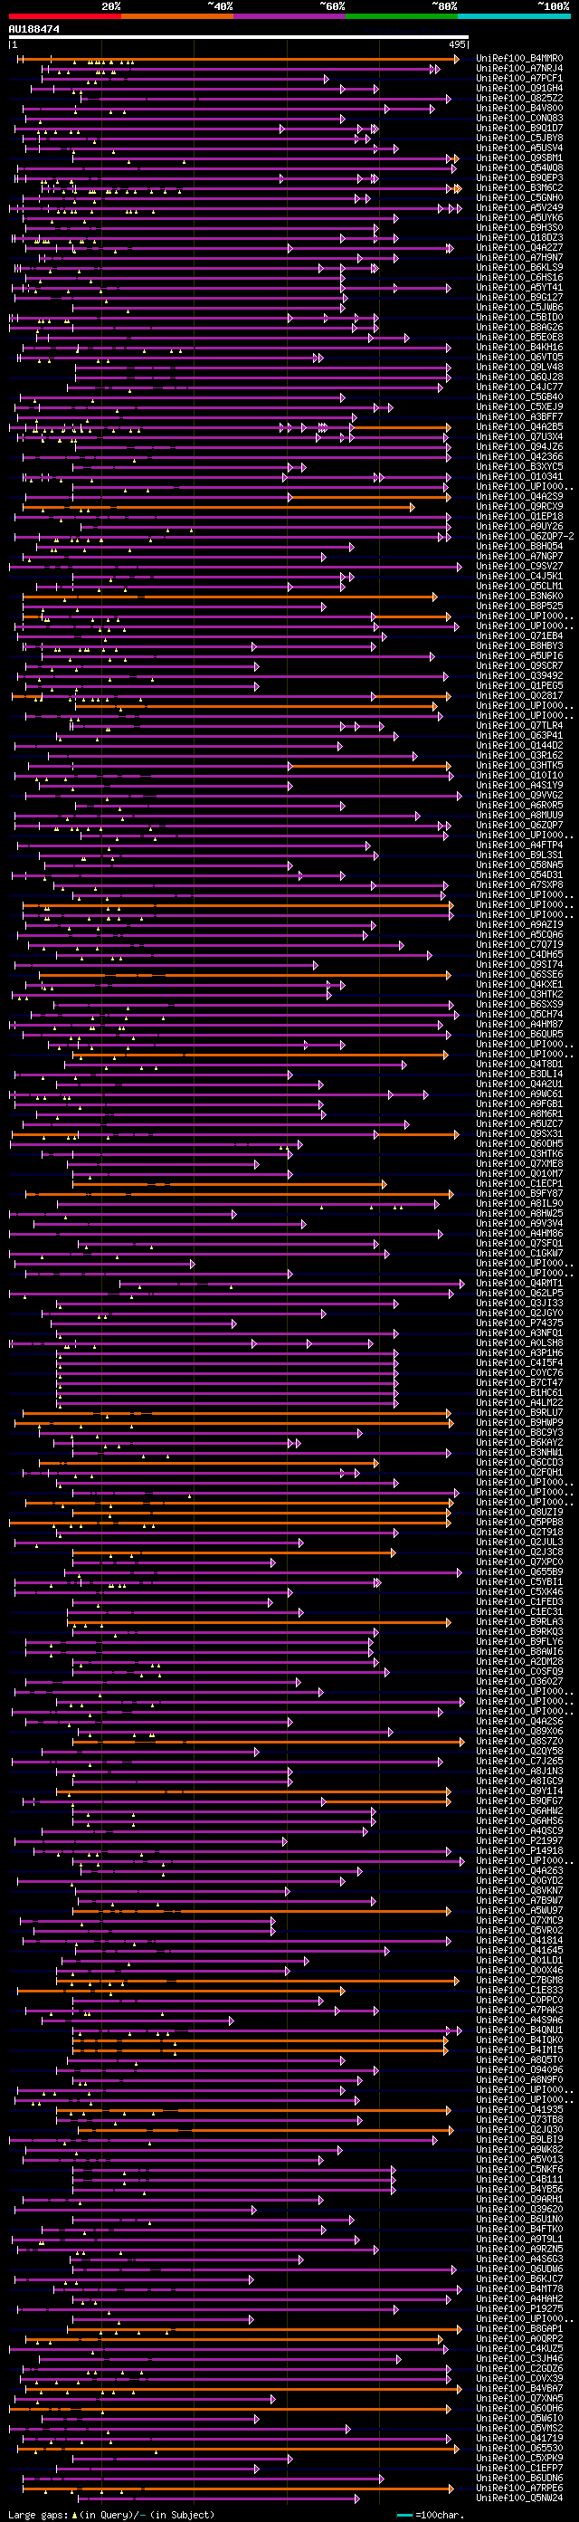
Task: Click the UniRef100_B9L3S1 label
Action: [x=519, y=855]
